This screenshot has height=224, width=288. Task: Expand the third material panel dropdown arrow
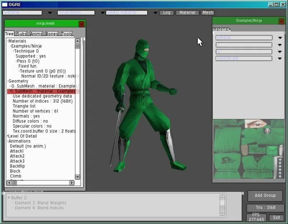pos(280,52)
